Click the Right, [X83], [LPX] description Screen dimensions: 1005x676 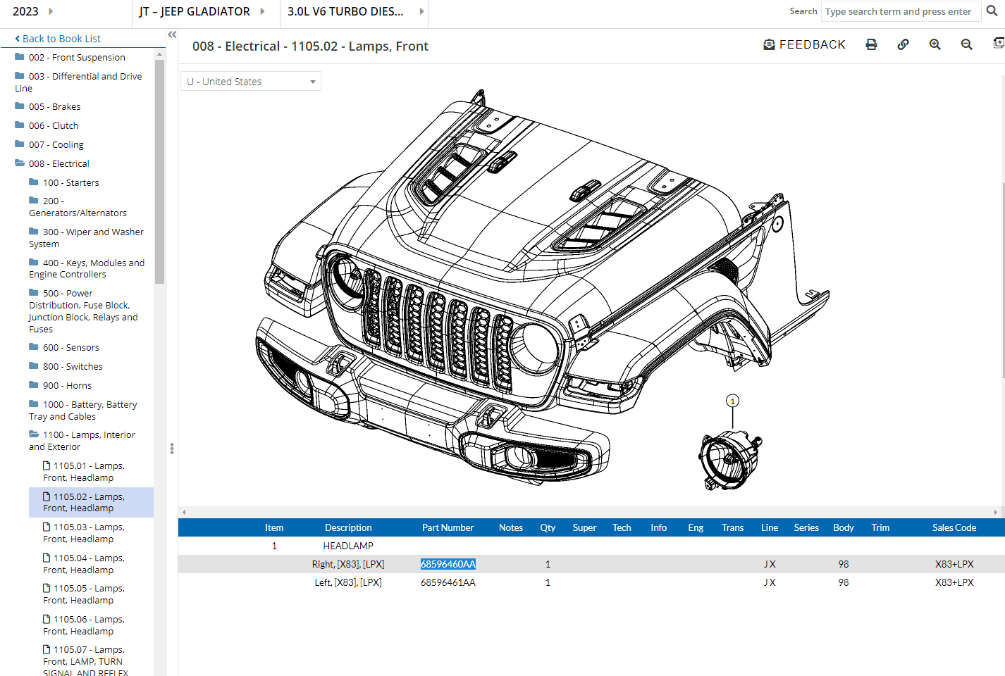(348, 564)
